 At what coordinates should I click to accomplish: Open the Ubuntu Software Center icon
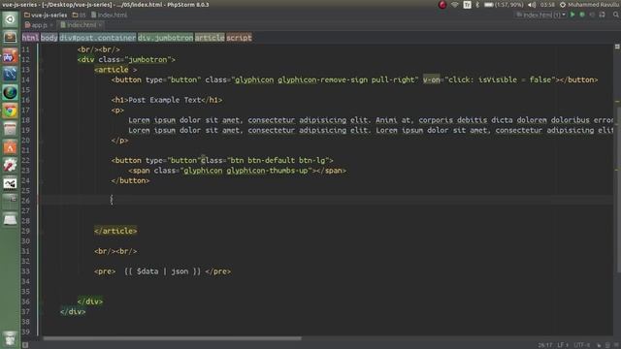pos(10,147)
